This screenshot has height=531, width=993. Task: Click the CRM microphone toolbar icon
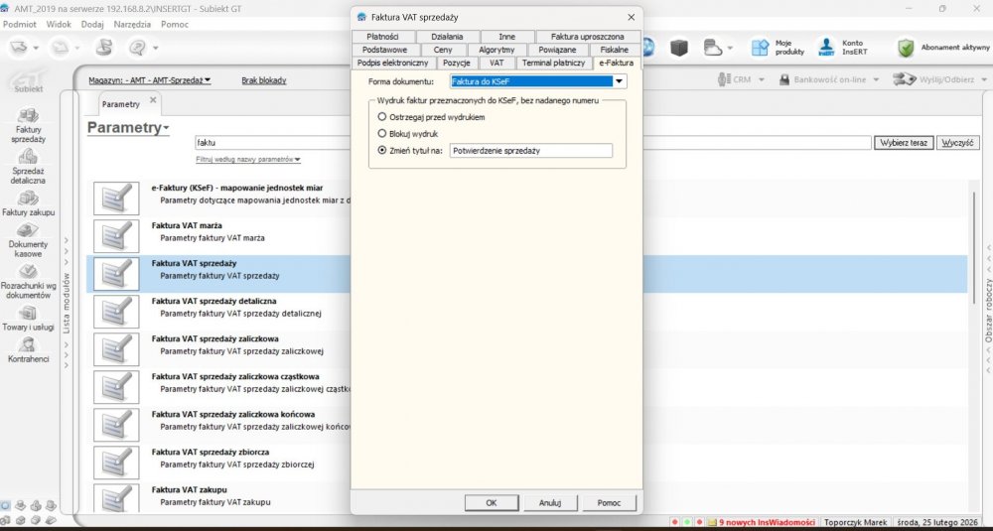[724, 79]
